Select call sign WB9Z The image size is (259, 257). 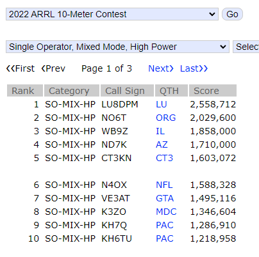[115, 131]
